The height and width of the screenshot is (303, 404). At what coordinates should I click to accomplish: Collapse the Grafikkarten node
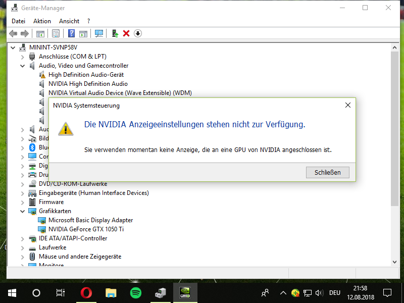click(x=22, y=211)
